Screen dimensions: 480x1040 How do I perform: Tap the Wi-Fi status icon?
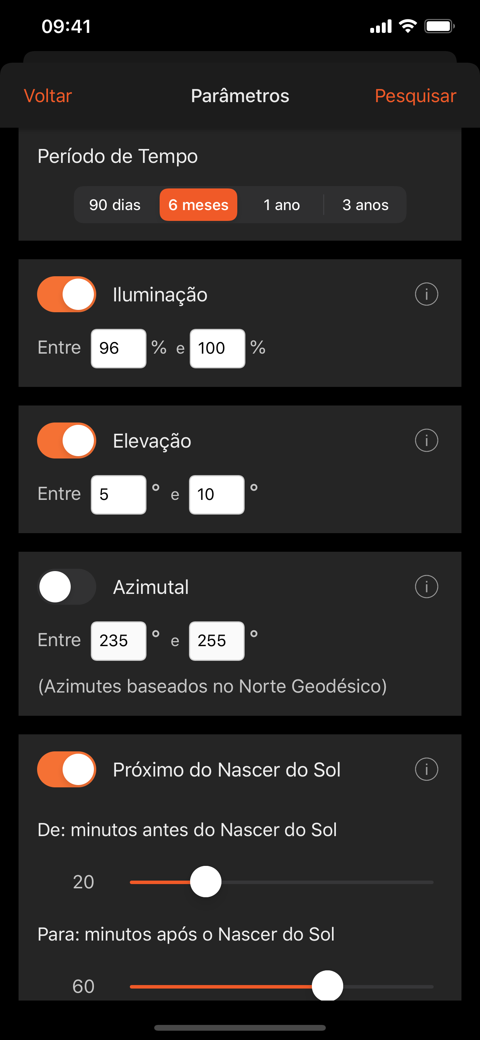tap(407, 26)
